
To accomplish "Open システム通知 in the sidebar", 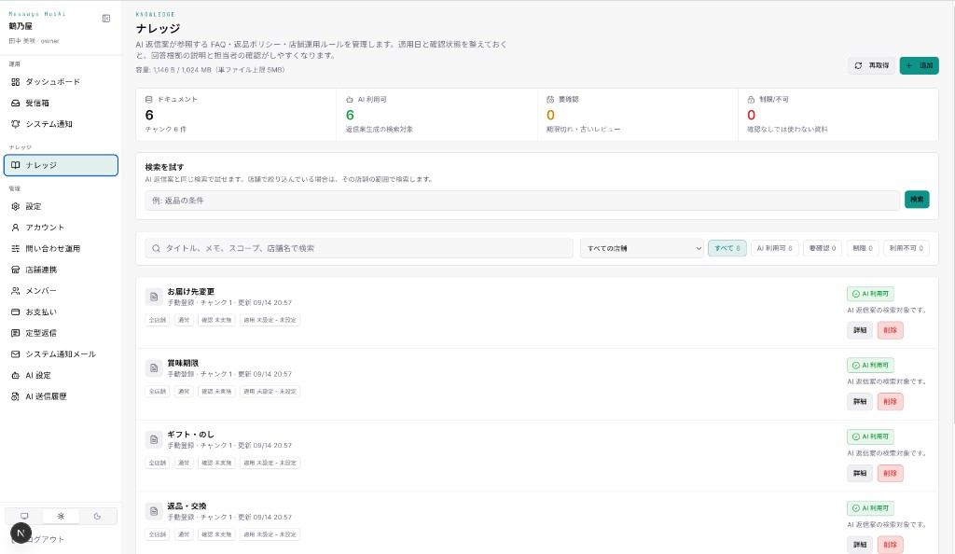I will (x=61, y=124).
